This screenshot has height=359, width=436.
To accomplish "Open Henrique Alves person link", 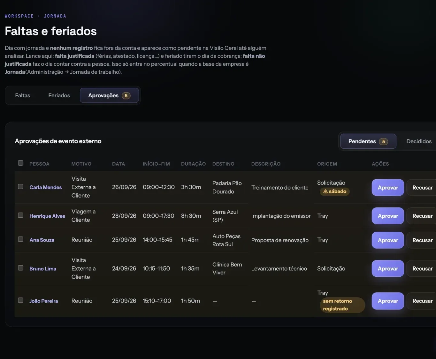I will [47, 216].
